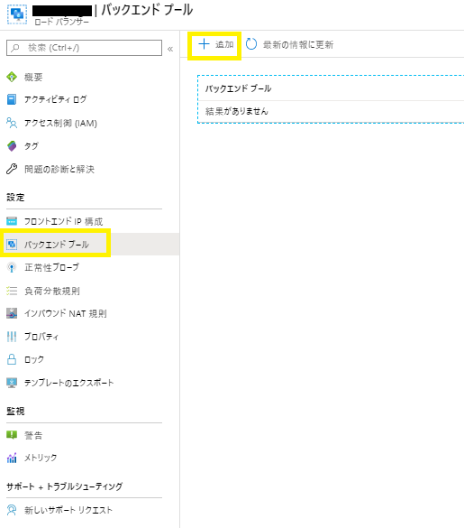The width and height of the screenshot is (464, 528).
Task: Click サポート + トラブルシューティング heading
Action: tap(65, 486)
